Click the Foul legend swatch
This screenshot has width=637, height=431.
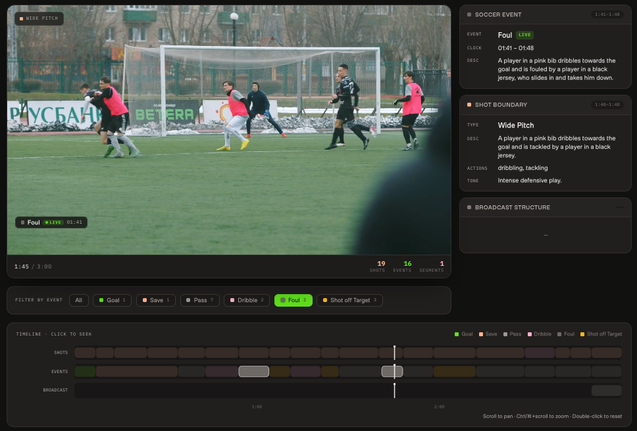pos(559,334)
